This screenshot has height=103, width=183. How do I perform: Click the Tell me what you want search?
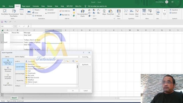(97, 6)
